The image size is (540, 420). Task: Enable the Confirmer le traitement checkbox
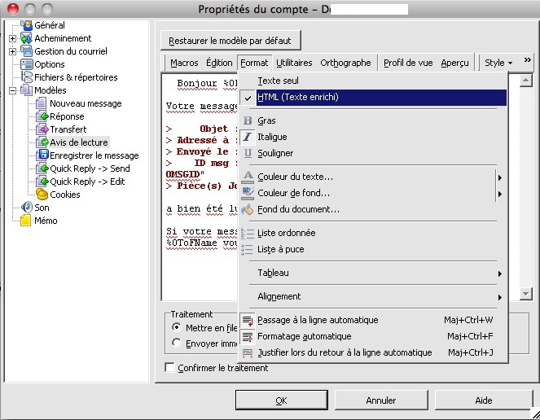[x=170, y=368]
